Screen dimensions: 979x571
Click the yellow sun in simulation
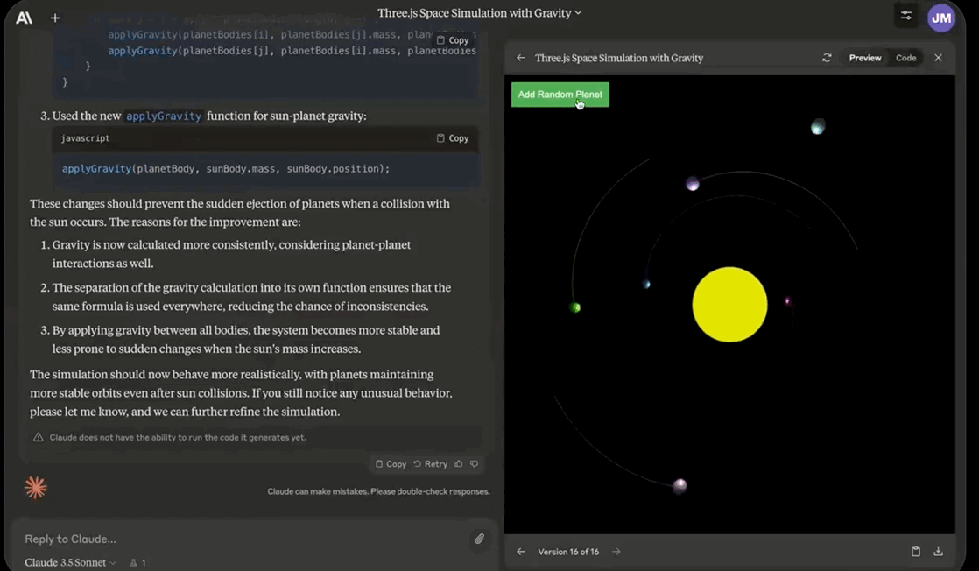coord(729,304)
